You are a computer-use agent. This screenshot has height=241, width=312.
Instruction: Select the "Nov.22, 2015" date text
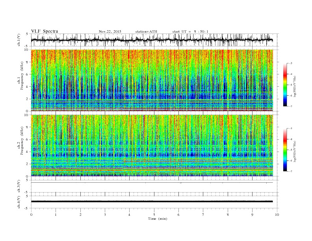point(110,32)
